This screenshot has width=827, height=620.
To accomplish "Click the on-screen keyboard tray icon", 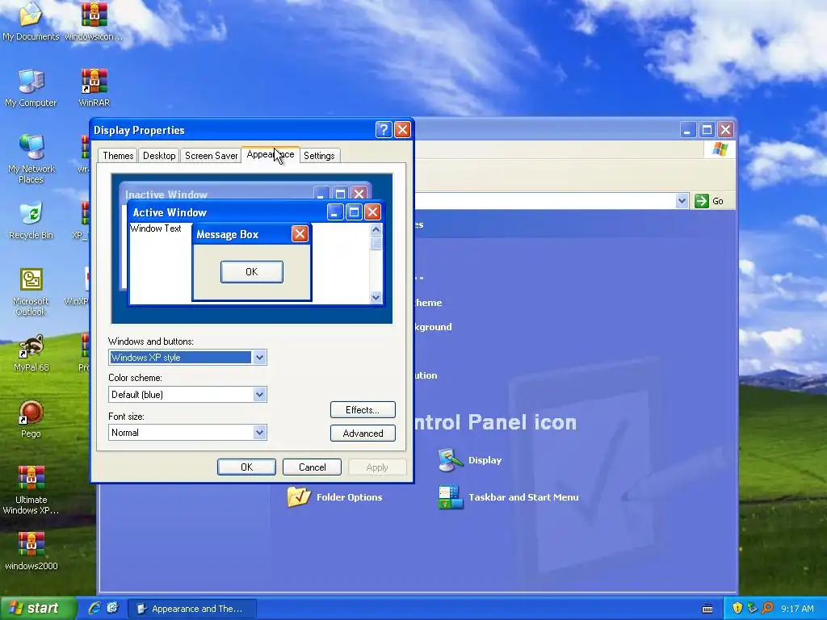I will 707,609.
